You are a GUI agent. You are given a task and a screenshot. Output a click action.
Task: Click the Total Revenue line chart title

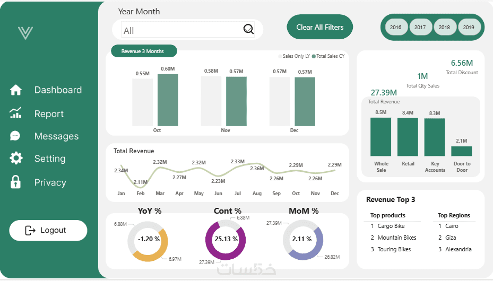(134, 151)
